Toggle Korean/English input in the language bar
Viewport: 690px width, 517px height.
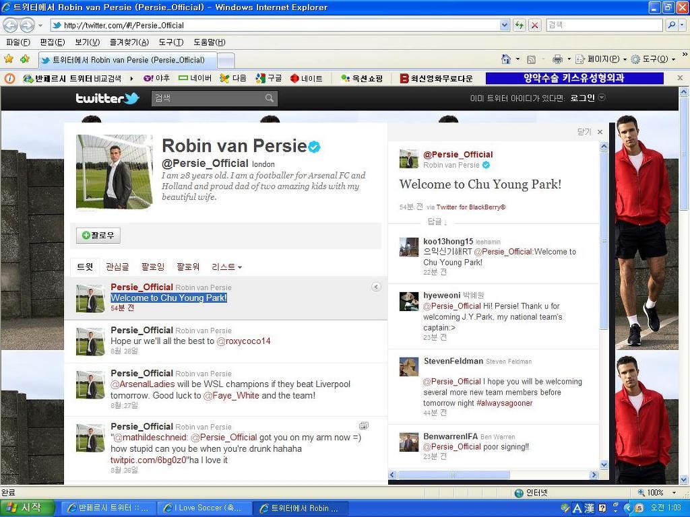coord(577,507)
